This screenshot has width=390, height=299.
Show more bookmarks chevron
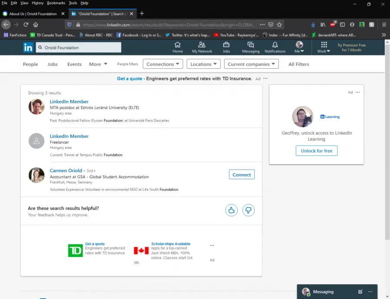pyautogui.click(x=384, y=35)
